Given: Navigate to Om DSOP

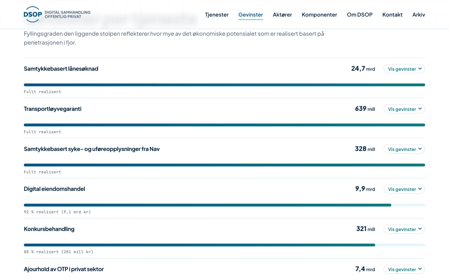Looking at the screenshot, I should [359, 15].
